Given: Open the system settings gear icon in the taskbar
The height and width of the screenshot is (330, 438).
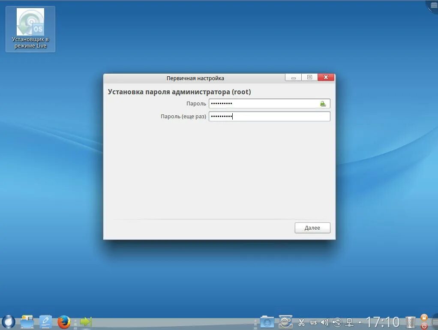Looking at the screenshot, I should [285, 322].
